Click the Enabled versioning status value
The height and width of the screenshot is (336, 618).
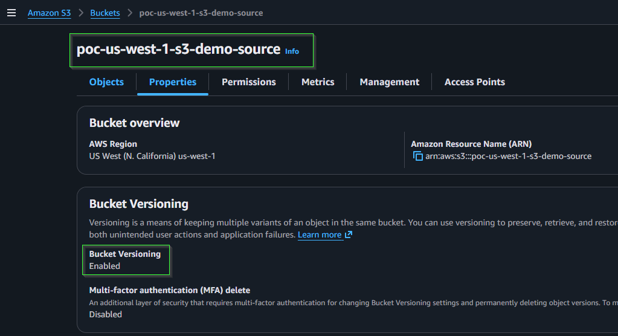coord(105,266)
